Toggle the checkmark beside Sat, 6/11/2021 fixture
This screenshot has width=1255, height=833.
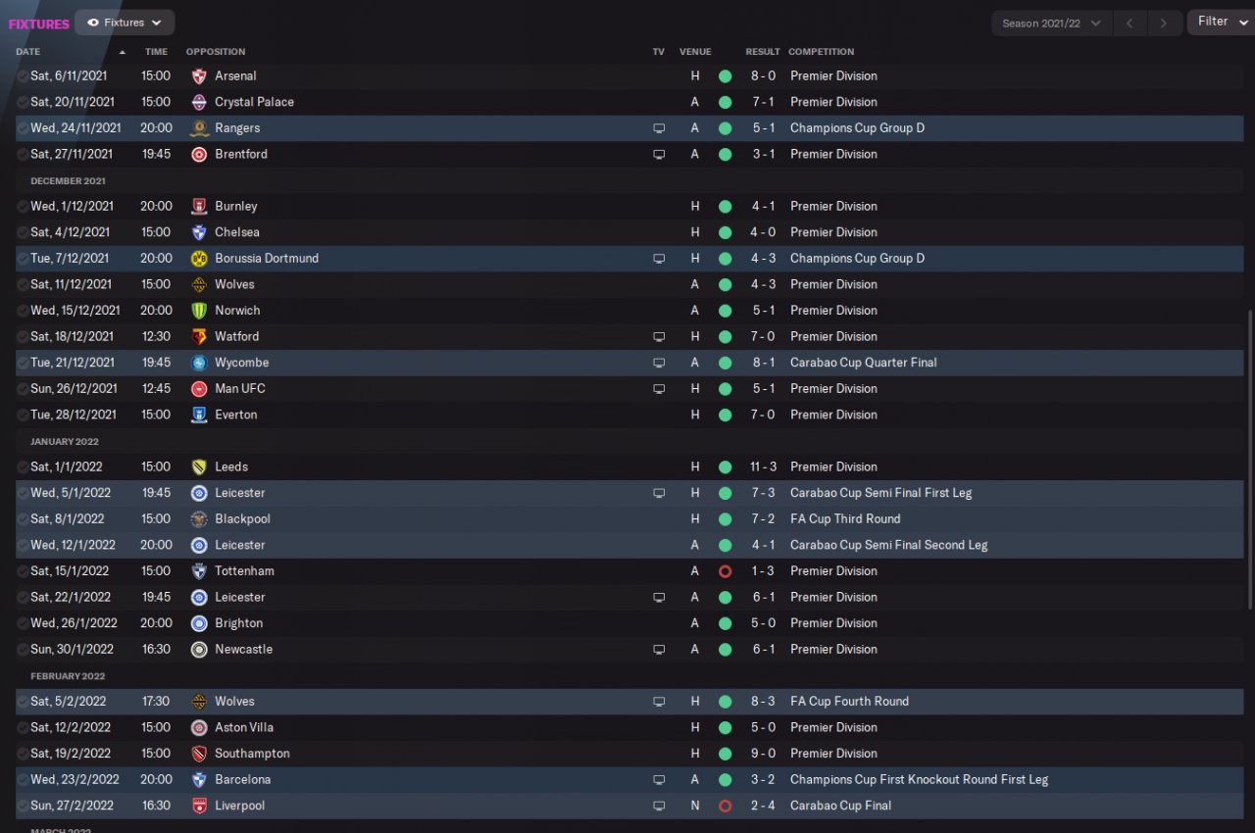pyautogui.click(x=22, y=76)
